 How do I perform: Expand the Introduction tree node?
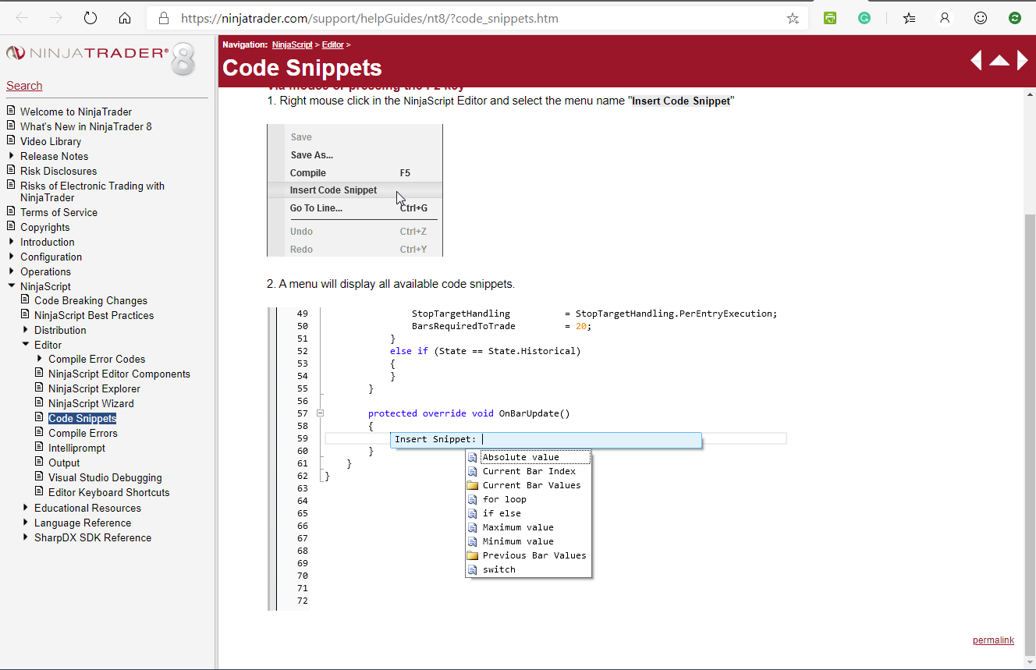point(11,242)
